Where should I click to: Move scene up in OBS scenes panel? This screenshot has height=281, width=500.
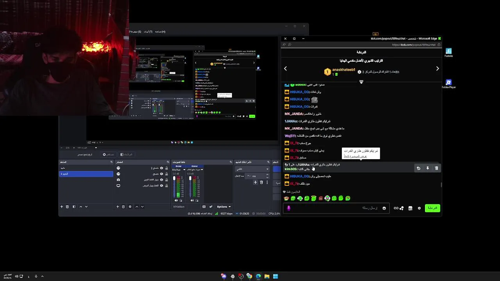(81, 206)
